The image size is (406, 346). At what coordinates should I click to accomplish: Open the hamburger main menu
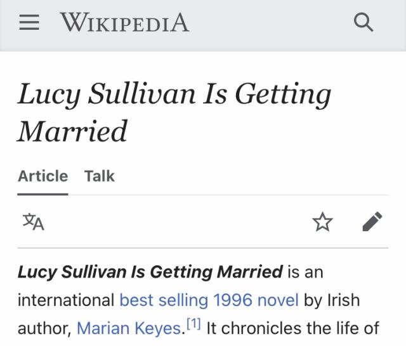coord(30,24)
